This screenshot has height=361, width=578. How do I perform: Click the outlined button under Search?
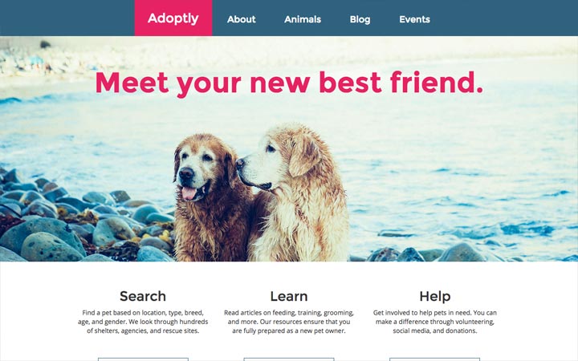[x=143, y=359]
